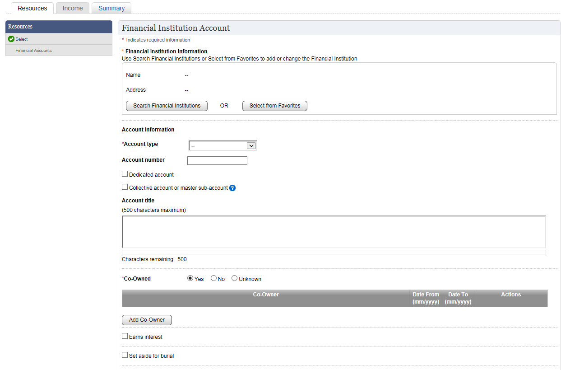561x370 pixels.
Task: Open Financial Accounts in the sidebar
Action: point(33,50)
